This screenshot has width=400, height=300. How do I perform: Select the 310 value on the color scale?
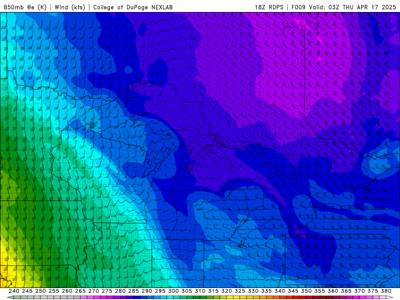click(199, 291)
